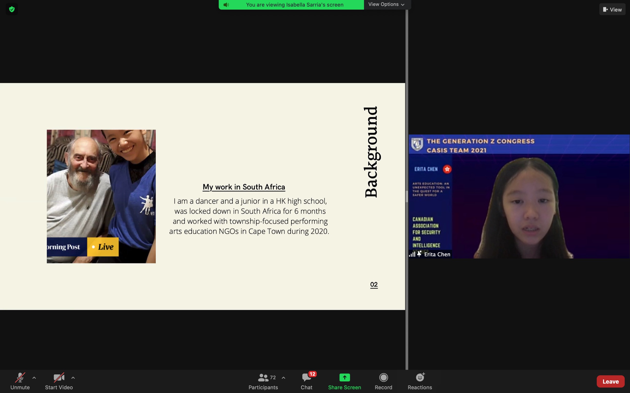Click the speaker icon in sharing banner
Viewport: 630px width, 393px height.
226,5
